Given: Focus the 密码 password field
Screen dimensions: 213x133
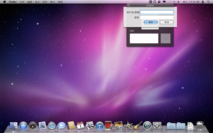Looking at the screenshot, I should coord(157,17).
